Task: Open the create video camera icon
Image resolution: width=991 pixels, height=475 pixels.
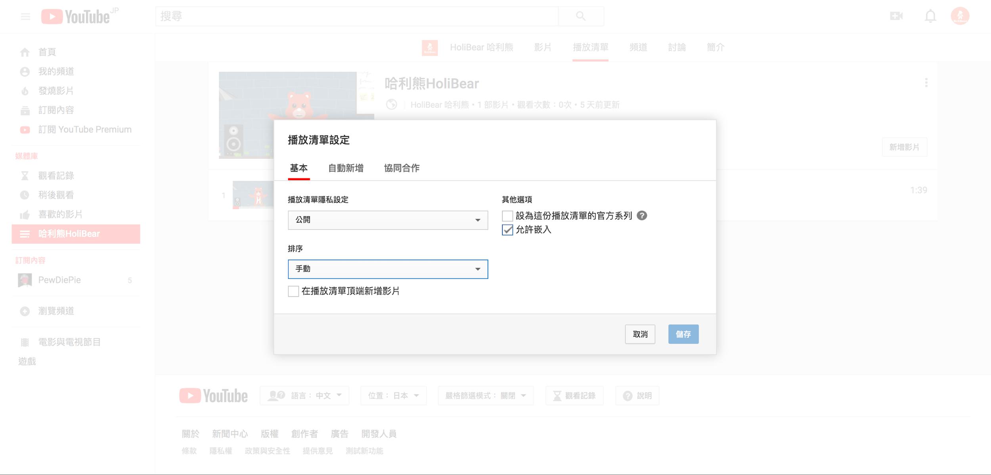Action: point(896,16)
